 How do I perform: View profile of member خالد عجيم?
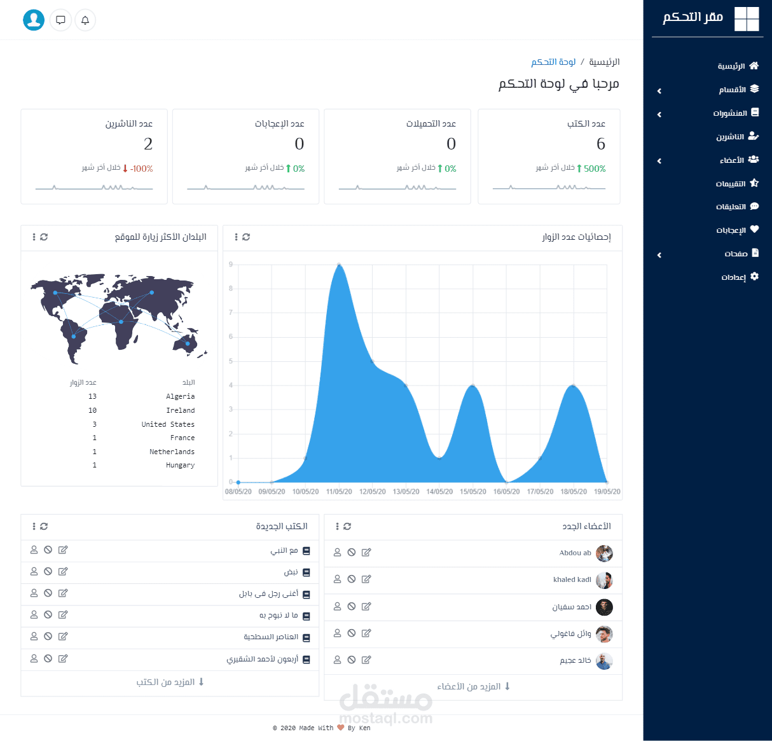click(338, 660)
